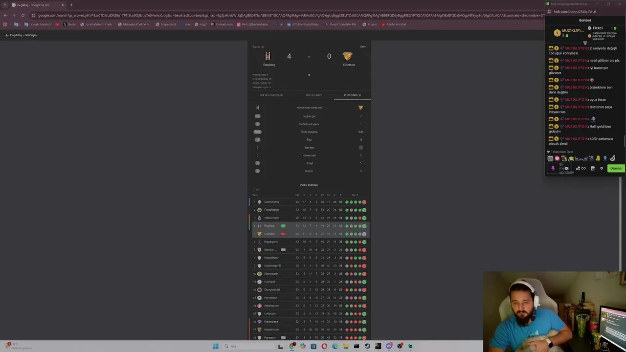Open Opera browser from the taskbar

coord(324,346)
